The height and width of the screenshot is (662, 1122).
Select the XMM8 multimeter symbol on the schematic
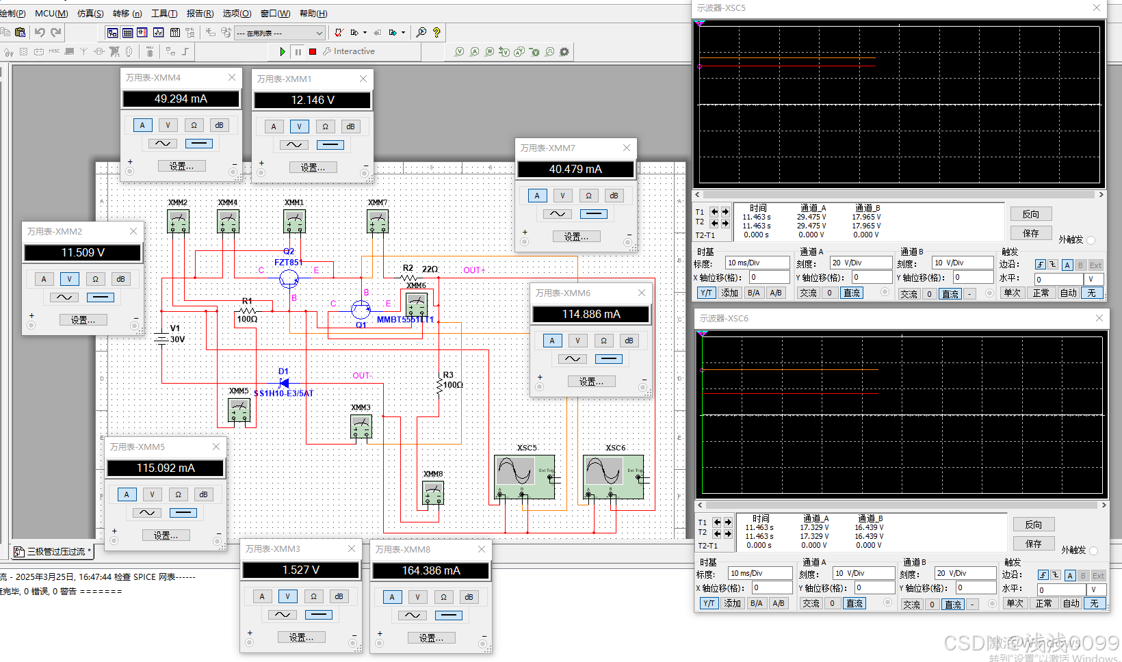pos(434,492)
